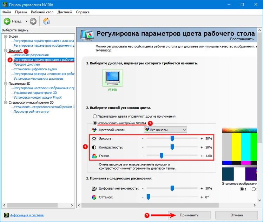Click the contrast half-circle icon
263x222 pixels.
[94, 147]
